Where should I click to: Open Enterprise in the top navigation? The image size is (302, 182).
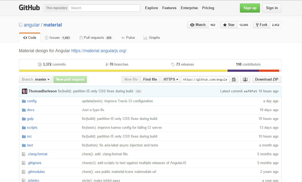[x=189, y=8]
